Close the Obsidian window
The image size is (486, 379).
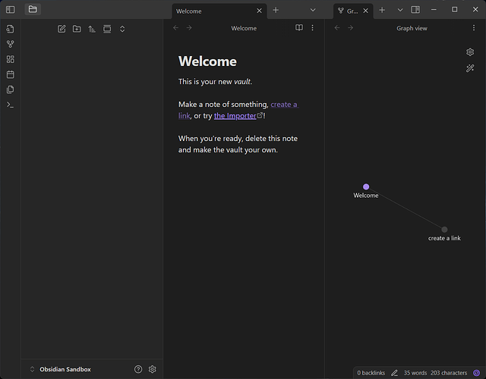tap(475, 10)
